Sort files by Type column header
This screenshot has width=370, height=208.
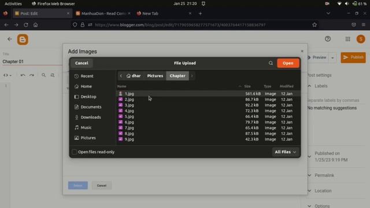[x=267, y=86]
